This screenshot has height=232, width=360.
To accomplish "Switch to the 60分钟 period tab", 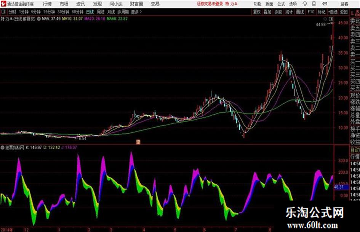I will pos(77,12).
